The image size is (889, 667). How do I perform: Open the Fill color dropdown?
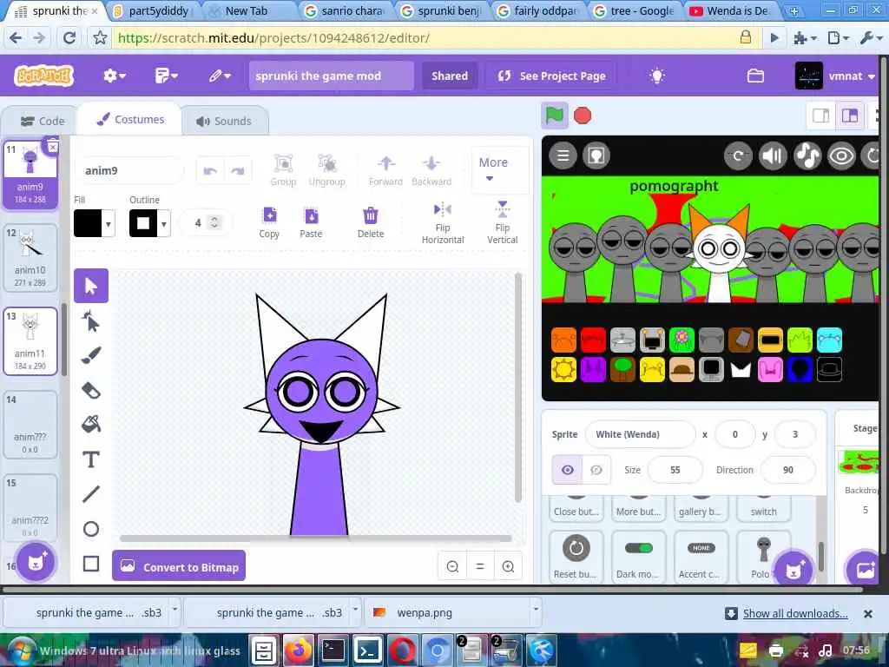(x=109, y=223)
